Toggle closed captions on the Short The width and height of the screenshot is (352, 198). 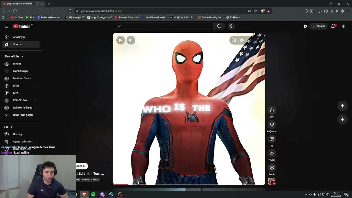234,40
